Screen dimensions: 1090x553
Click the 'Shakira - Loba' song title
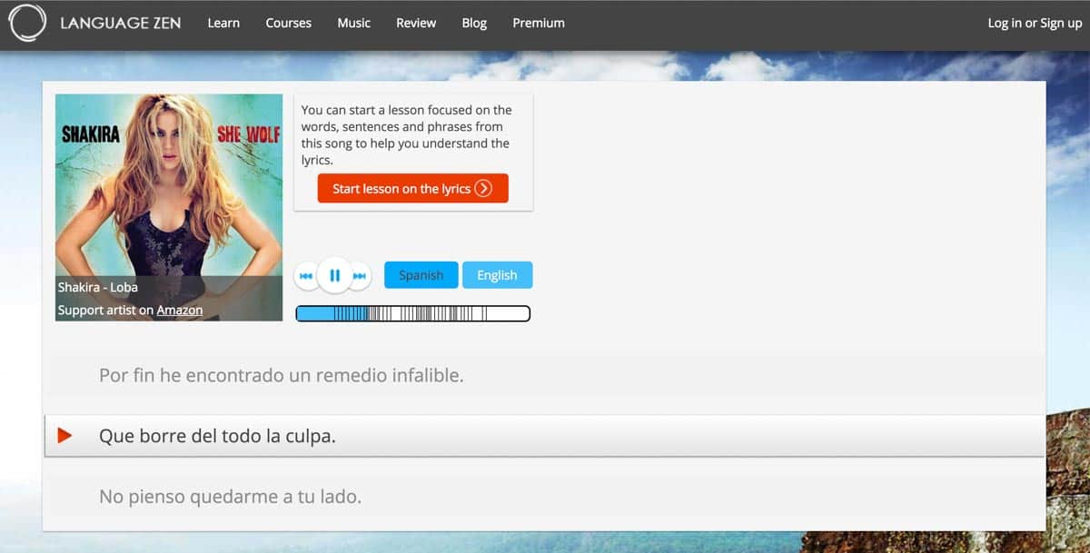coord(98,287)
